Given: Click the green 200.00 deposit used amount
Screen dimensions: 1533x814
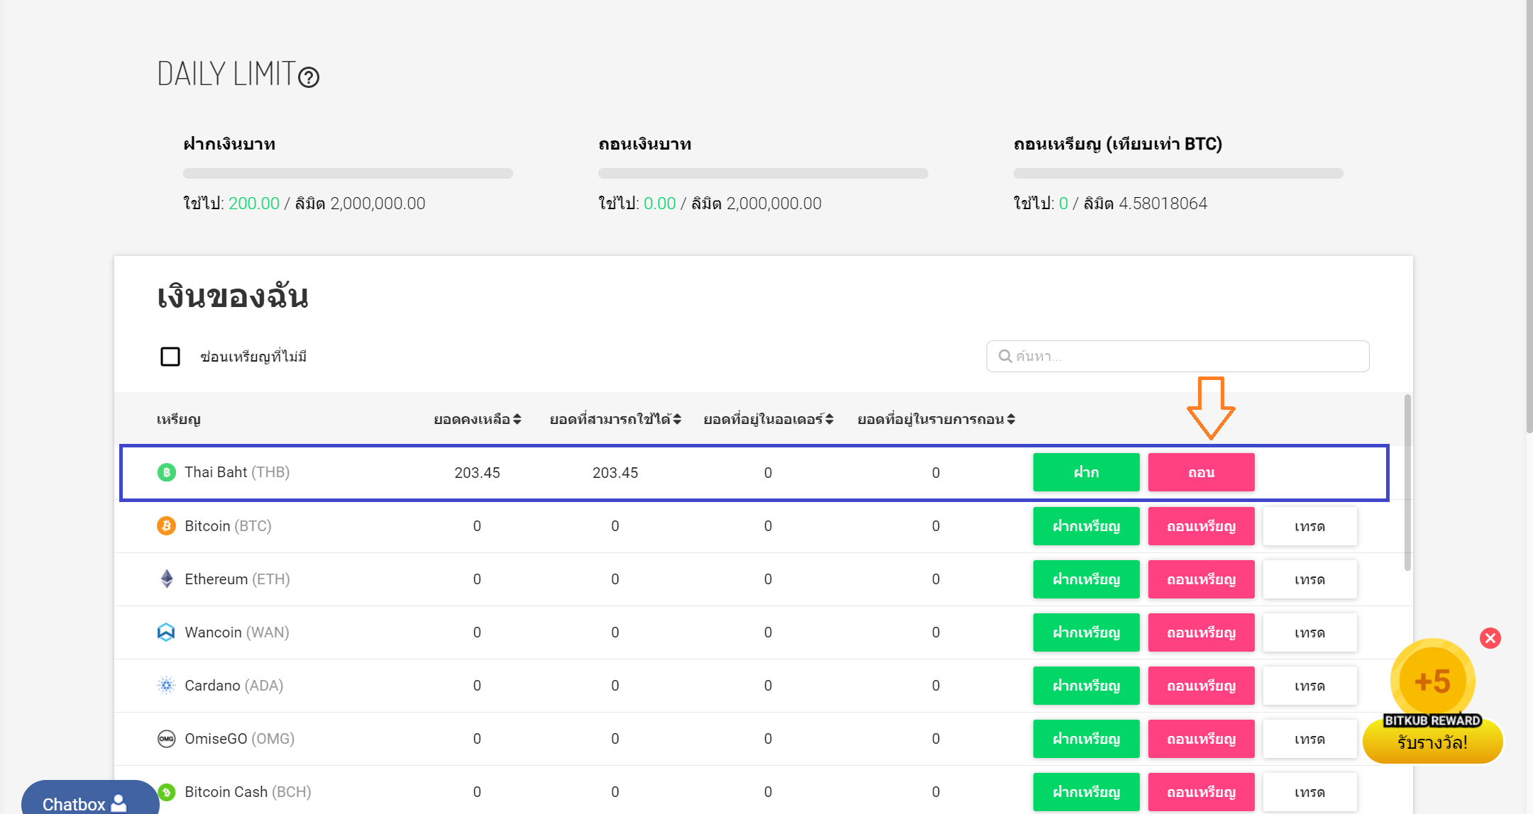Looking at the screenshot, I should click(x=254, y=203).
